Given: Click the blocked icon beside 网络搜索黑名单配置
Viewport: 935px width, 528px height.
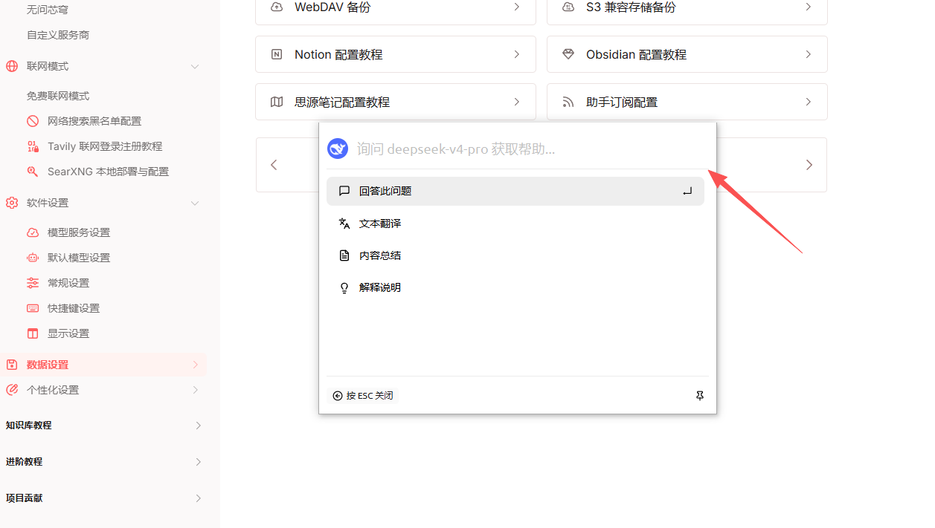Looking at the screenshot, I should (x=33, y=121).
